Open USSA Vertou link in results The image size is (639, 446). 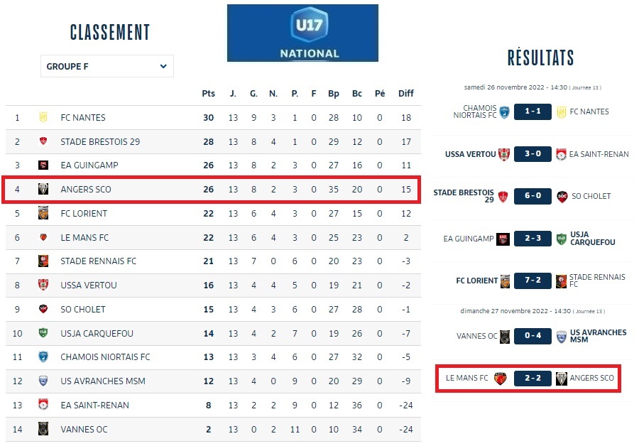pos(470,154)
